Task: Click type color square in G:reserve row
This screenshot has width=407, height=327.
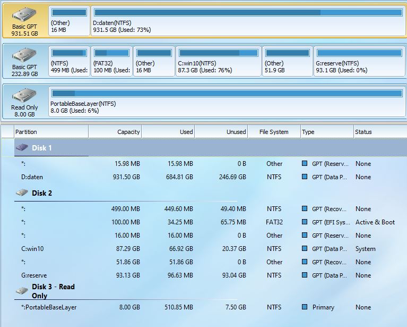Action: pyautogui.click(x=305, y=275)
